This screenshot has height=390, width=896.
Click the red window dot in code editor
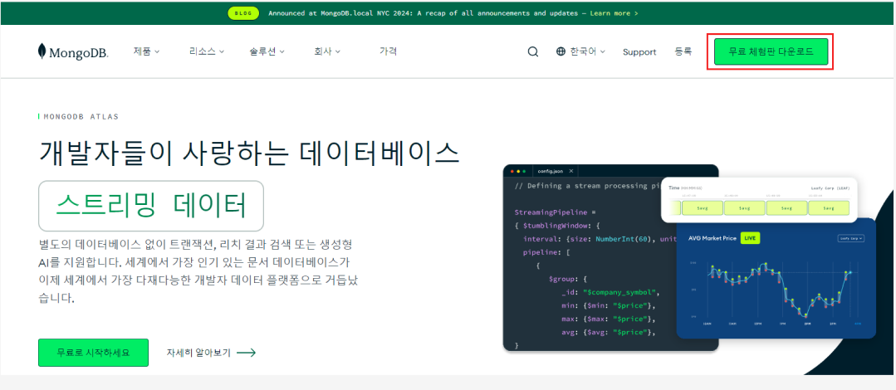point(512,171)
